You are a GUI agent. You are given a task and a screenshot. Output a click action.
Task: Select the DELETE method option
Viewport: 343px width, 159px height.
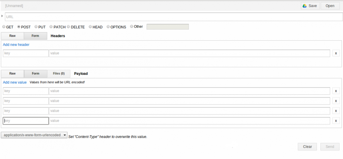click(69, 27)
